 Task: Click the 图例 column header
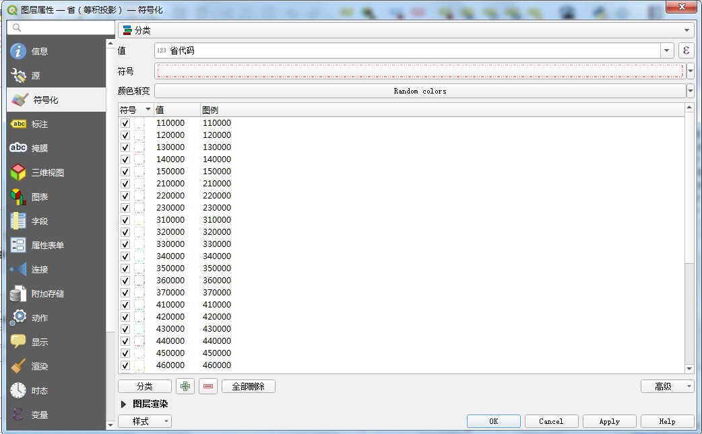443,110
